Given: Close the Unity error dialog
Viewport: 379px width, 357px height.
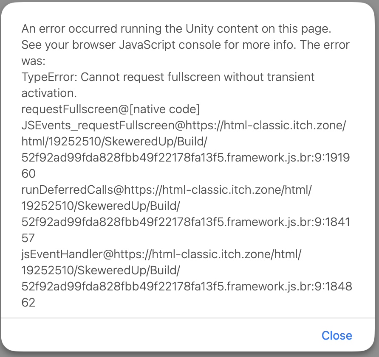Looking at the screenshot, I should (337, 335).
